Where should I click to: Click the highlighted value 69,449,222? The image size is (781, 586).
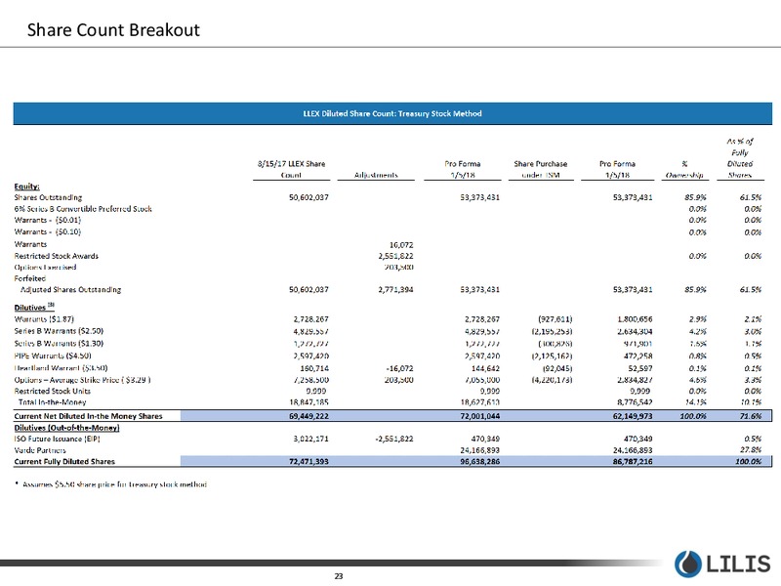[x=308, y=416]
